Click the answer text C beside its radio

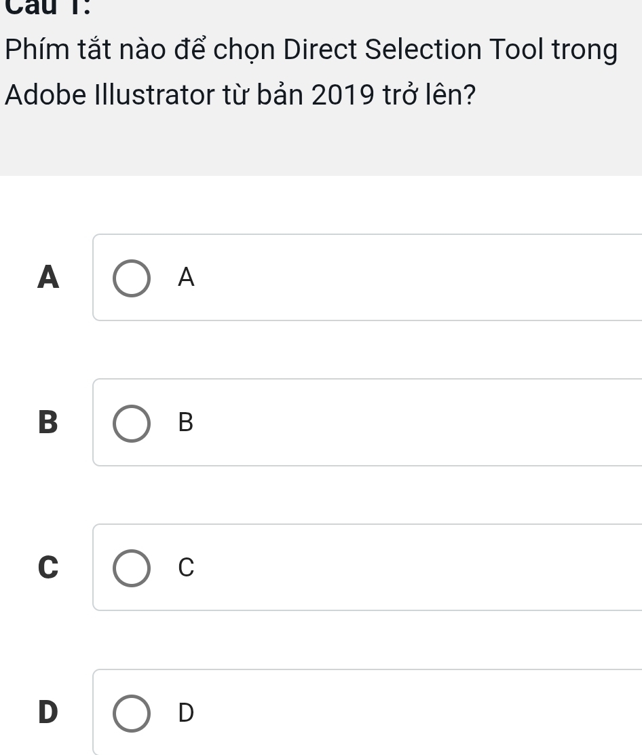pyautogui.click(x=186, y=568)
